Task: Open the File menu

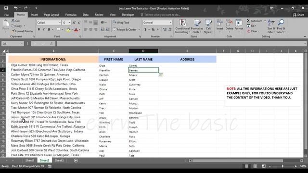Action: [6, 15]
